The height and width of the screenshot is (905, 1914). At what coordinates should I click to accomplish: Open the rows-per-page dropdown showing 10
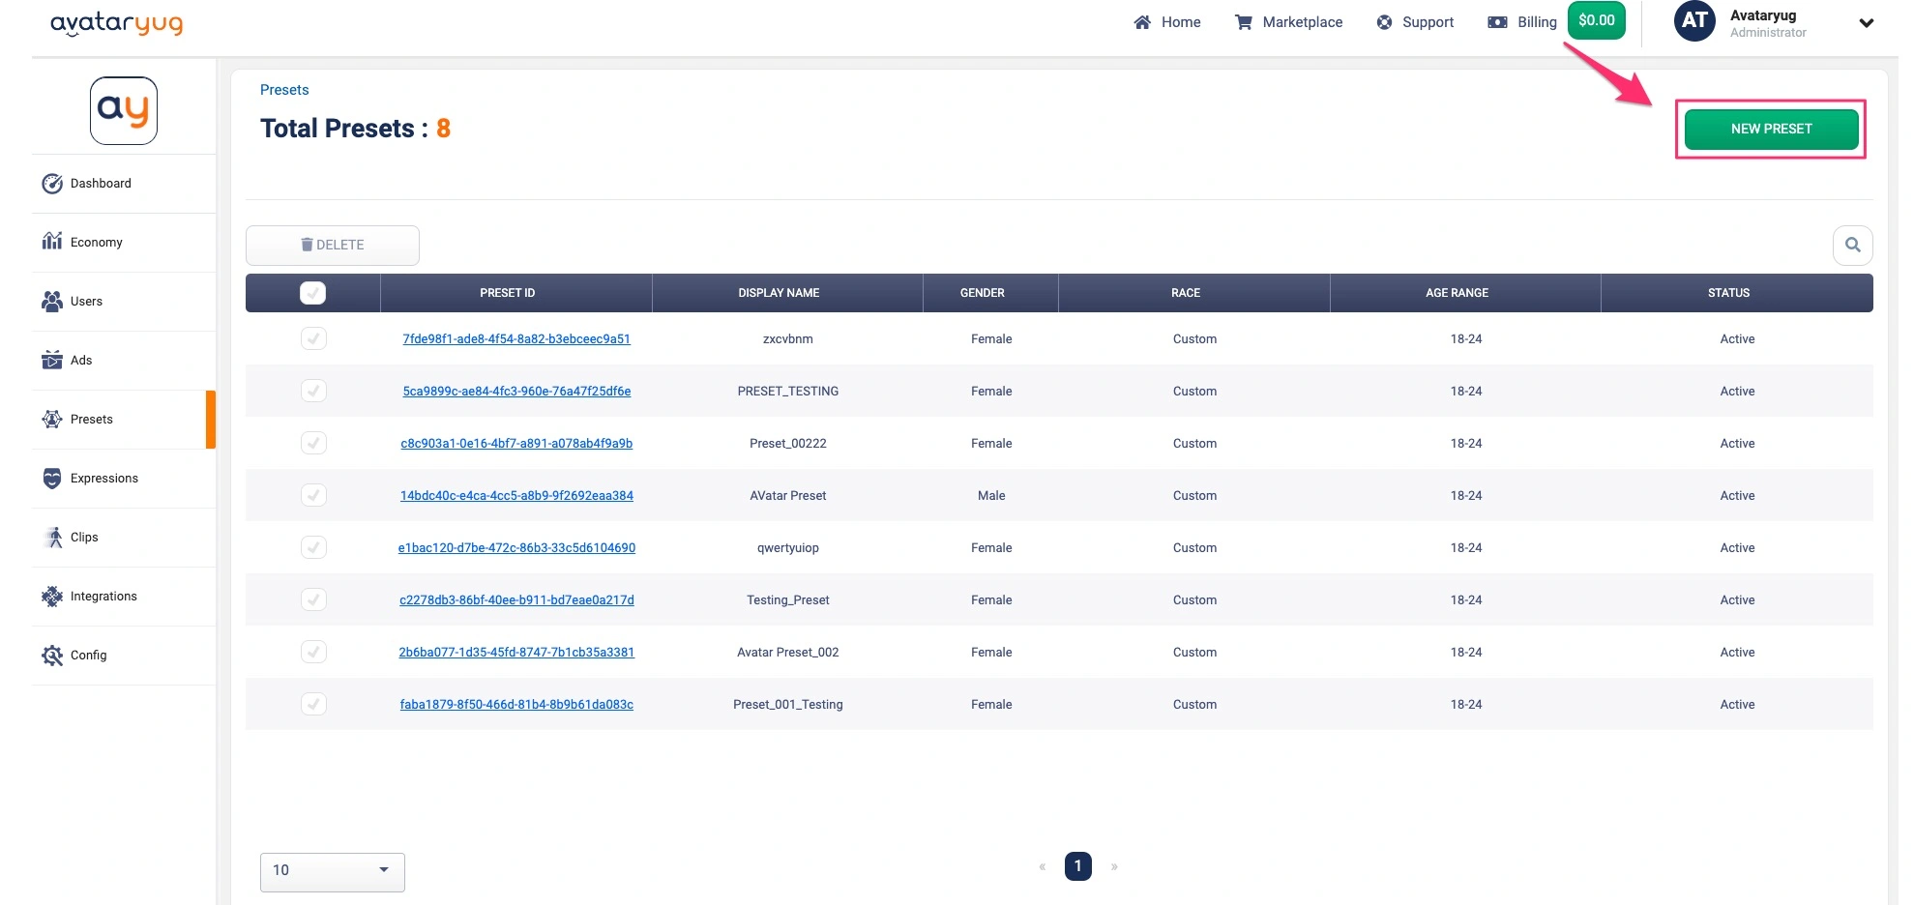pyautogui.click(x=332, y=870)
